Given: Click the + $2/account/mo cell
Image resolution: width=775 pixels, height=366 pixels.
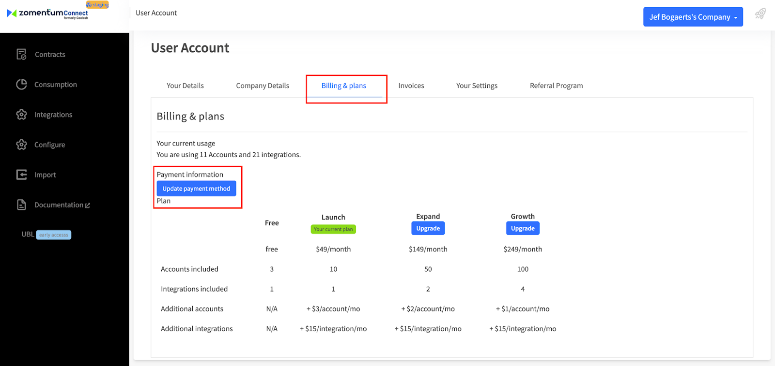Looking at the screenshot, I should pos(428,308).
